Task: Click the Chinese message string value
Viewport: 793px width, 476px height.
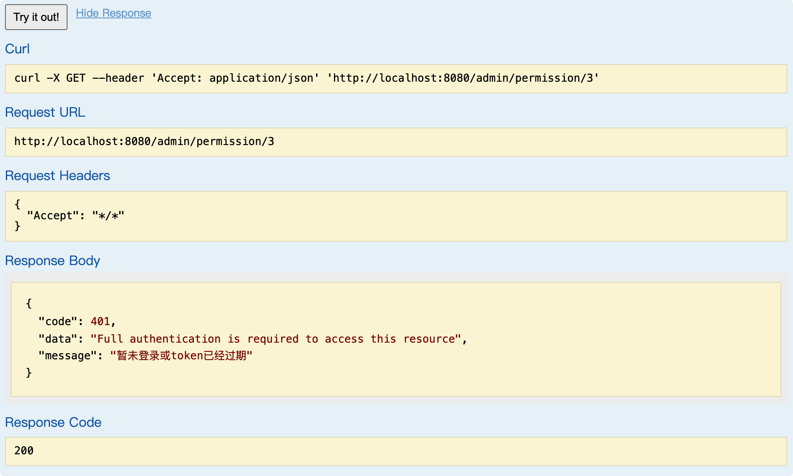Action: pos(181,356)
